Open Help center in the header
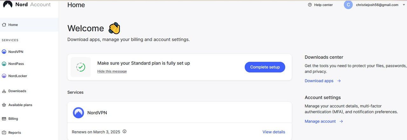407x140 pixels. 321,5
